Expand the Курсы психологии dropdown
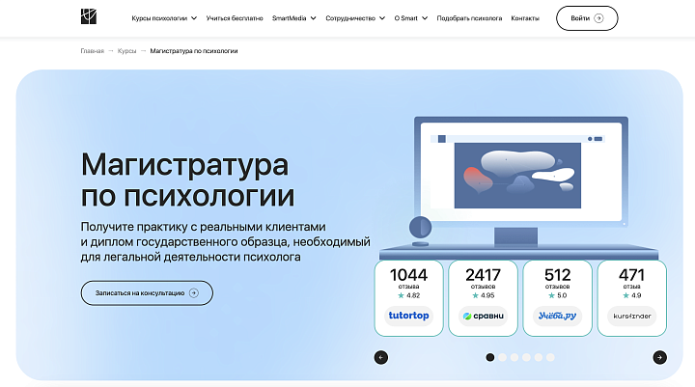Viewport: 695px width, 387px height. pyautogui.click(x=164, y=18)
